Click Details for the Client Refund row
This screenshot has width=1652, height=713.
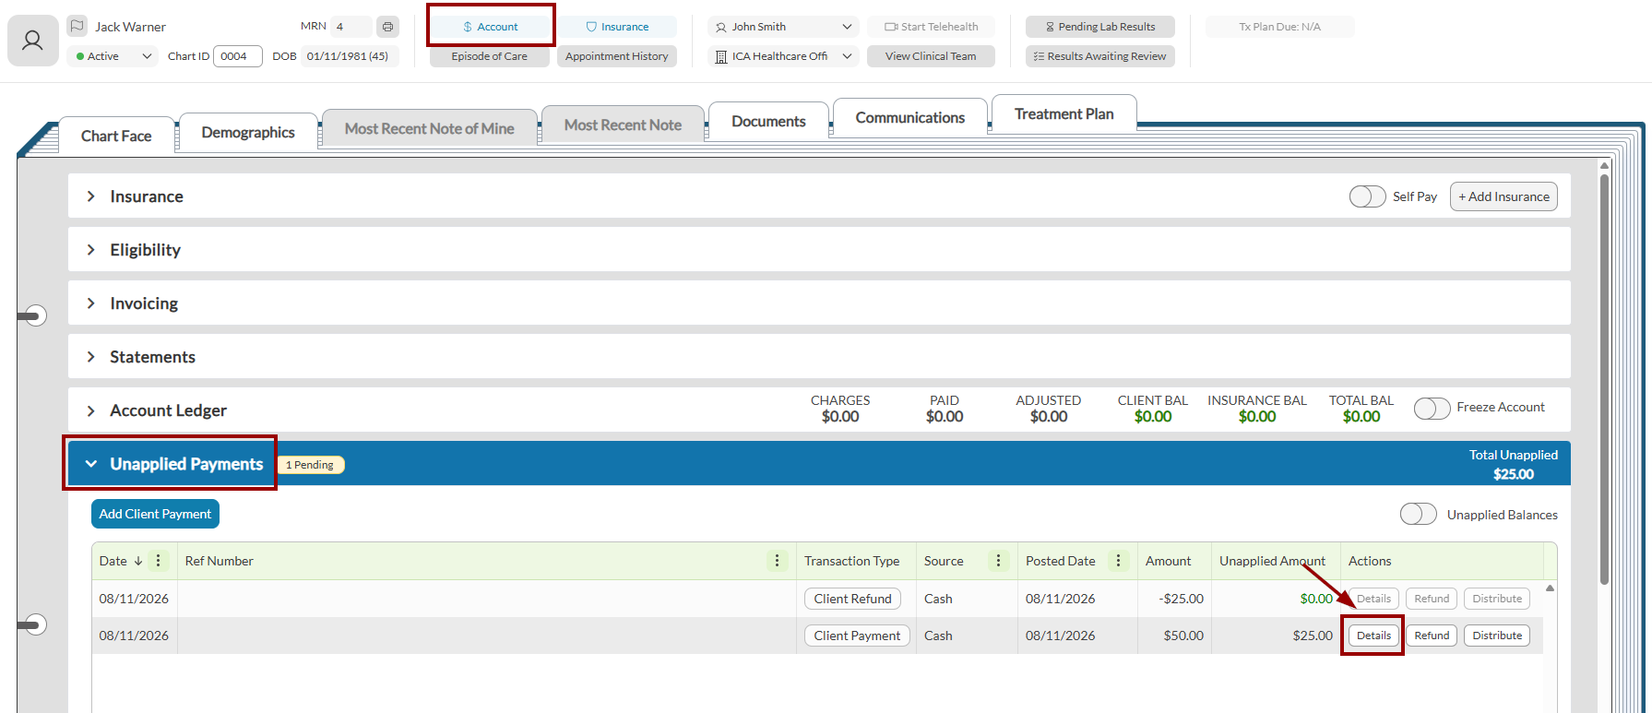pos(1373,599)
